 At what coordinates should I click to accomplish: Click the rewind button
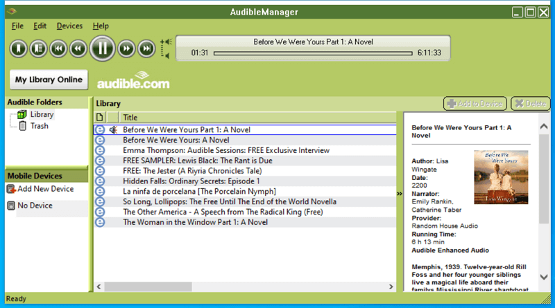78,48
